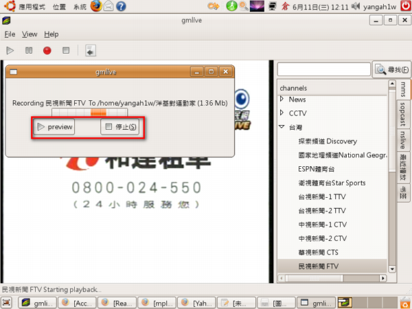Open the 系統 system menu
The image size is (412, 309).
(x=80, y=7)
